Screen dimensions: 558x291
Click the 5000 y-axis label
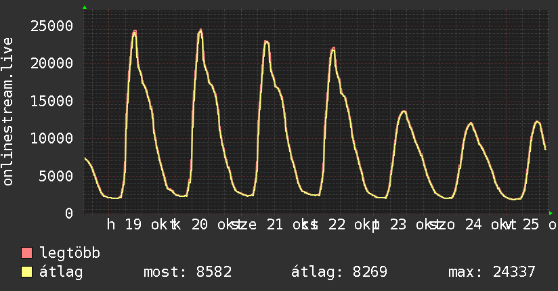point(56,176)
